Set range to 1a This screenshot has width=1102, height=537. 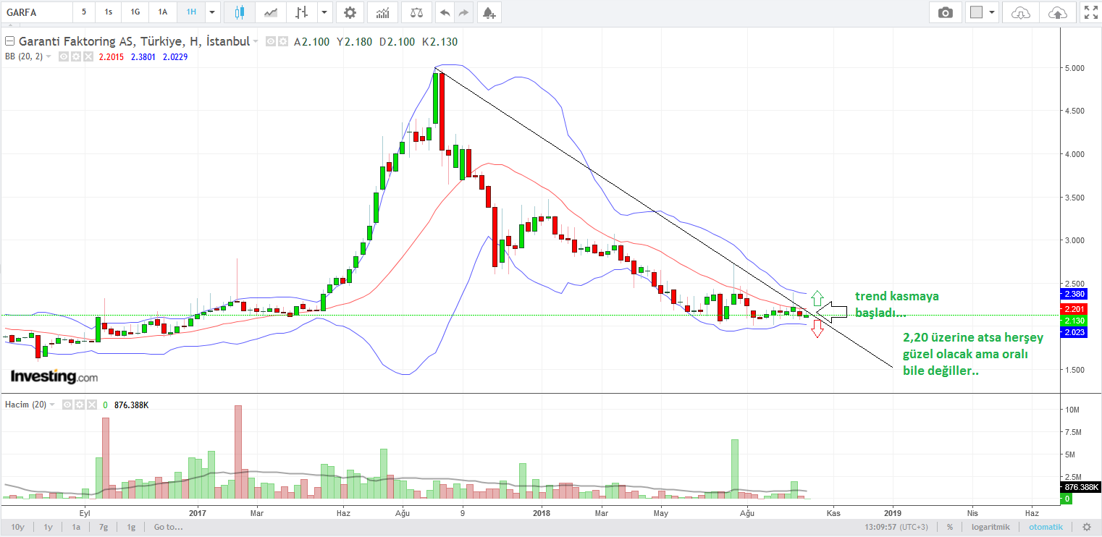point(76,527)
